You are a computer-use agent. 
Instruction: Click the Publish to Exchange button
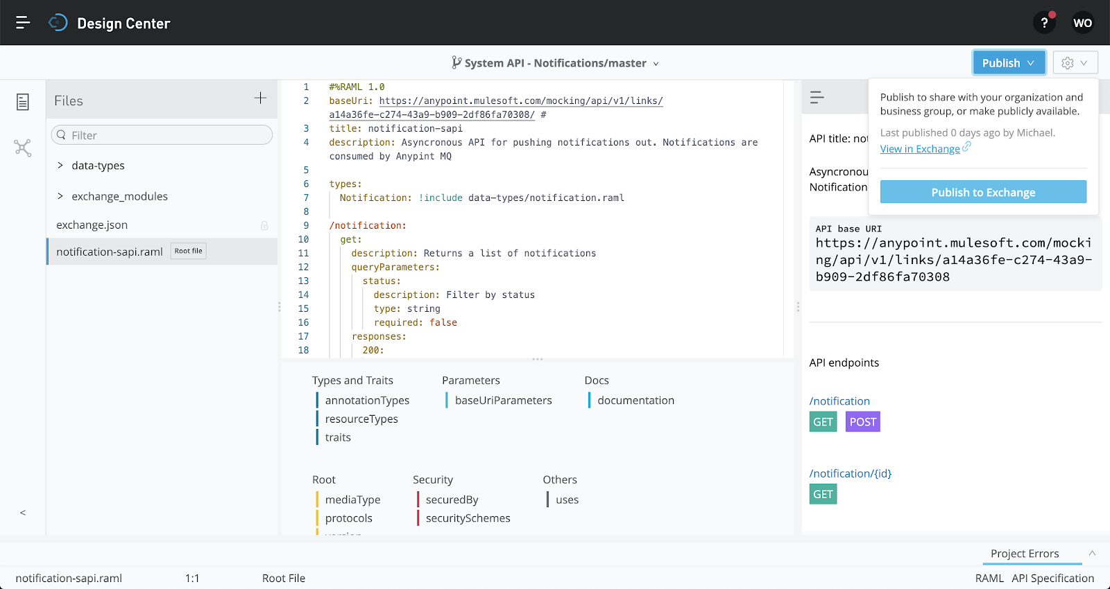point(983,192)
